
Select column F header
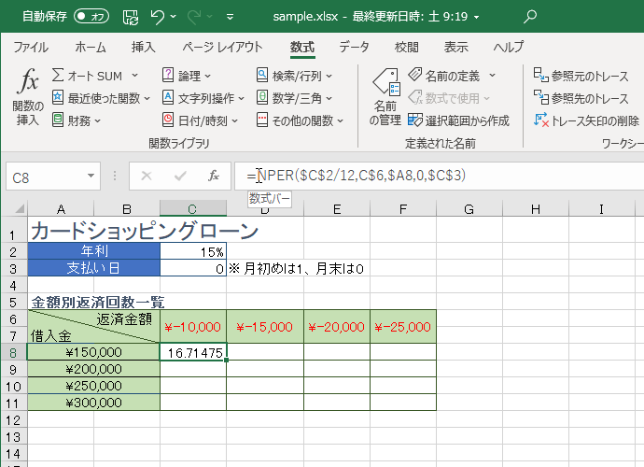point(403,209)
